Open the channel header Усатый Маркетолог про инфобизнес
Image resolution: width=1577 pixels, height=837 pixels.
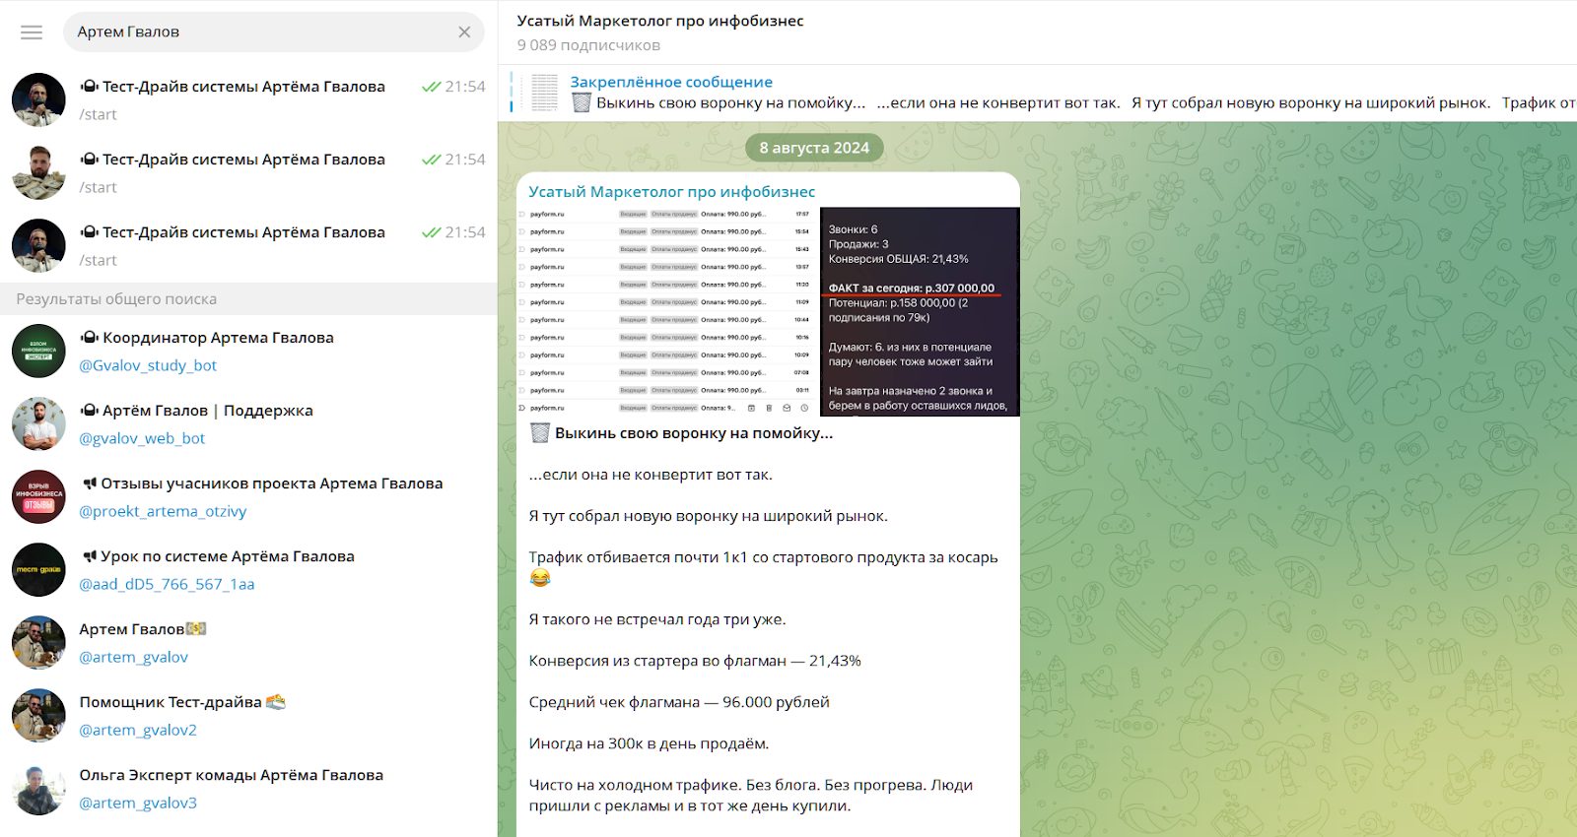660,21
